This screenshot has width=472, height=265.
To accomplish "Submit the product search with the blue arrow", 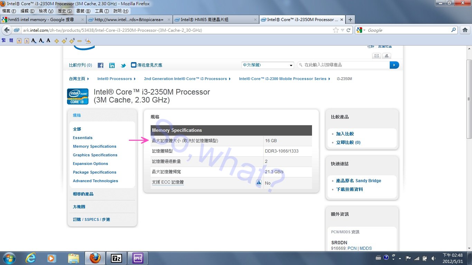I will click(394, 65).
